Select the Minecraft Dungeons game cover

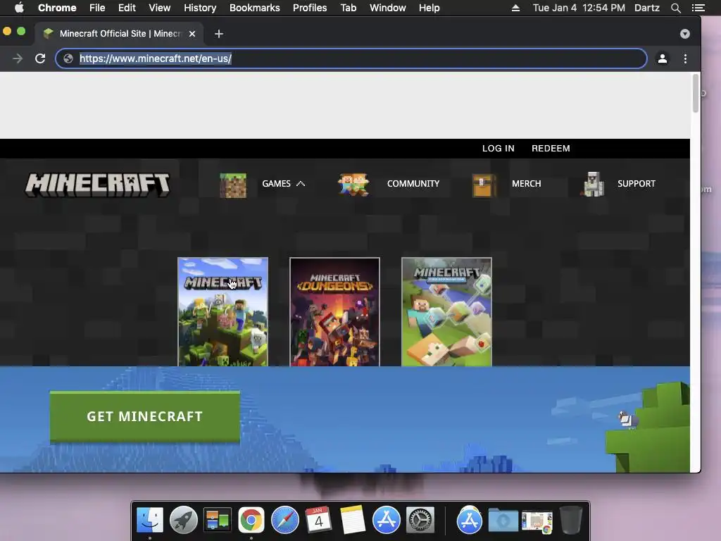(334, 312)
